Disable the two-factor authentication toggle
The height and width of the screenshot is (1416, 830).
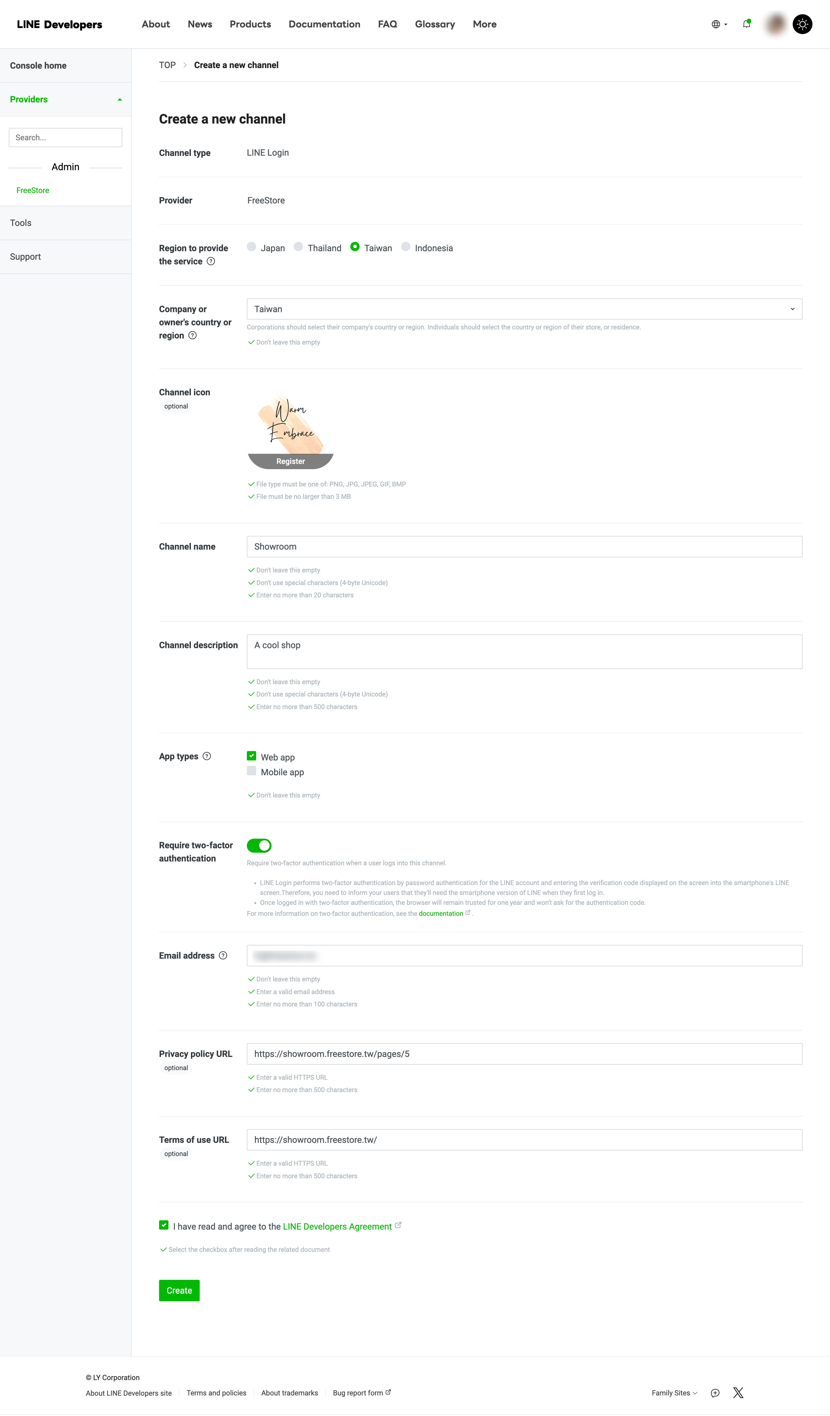(x=259, y=845)
